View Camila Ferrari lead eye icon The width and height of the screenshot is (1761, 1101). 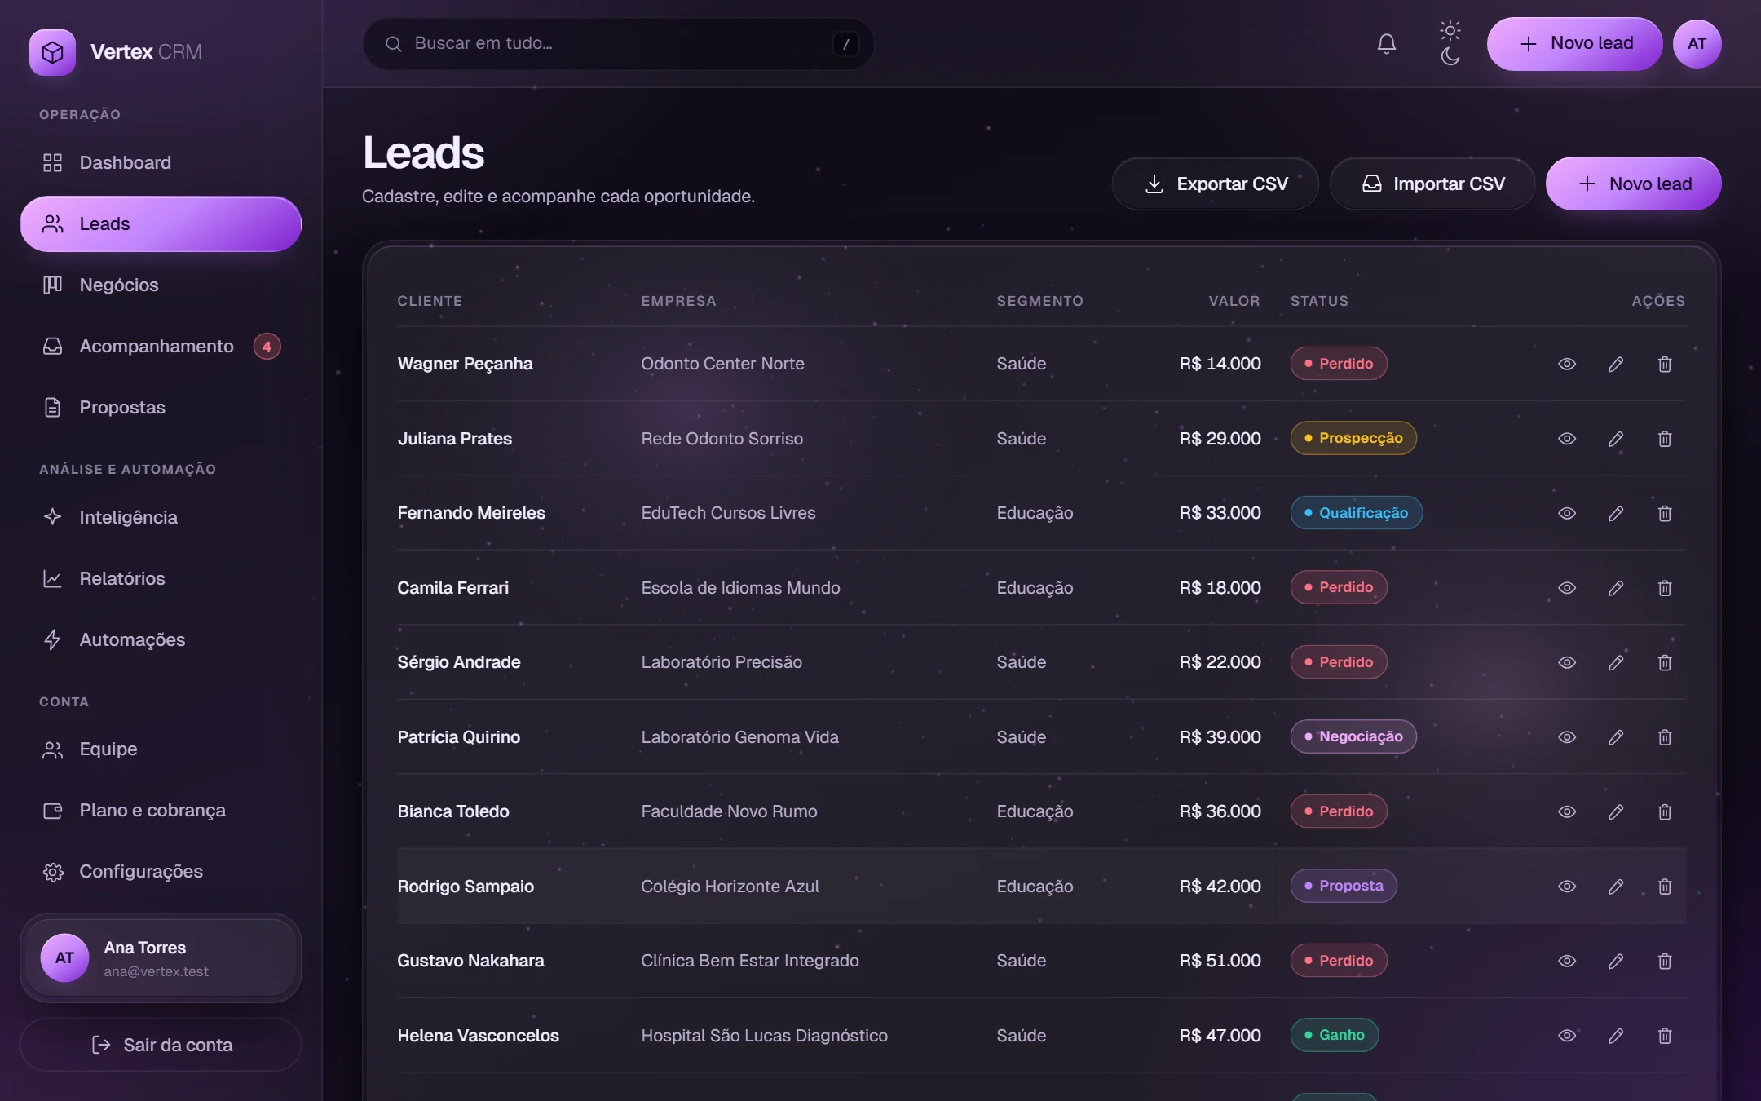1566,588
